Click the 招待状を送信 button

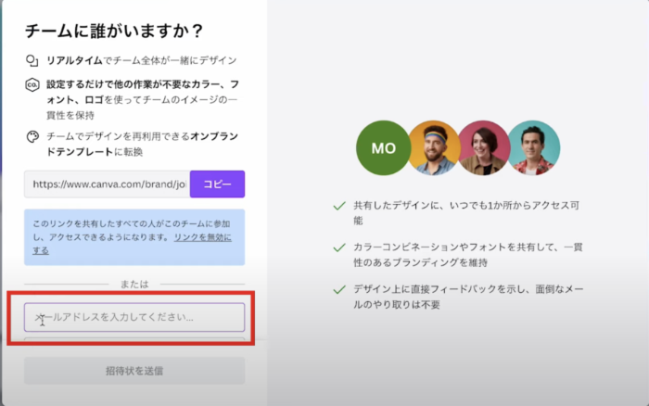point(134,371)
